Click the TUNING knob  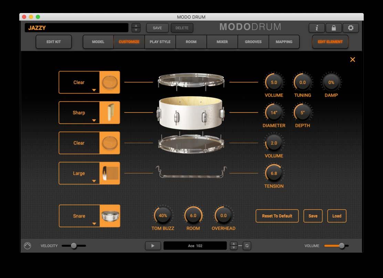click(x=302, y=83)
